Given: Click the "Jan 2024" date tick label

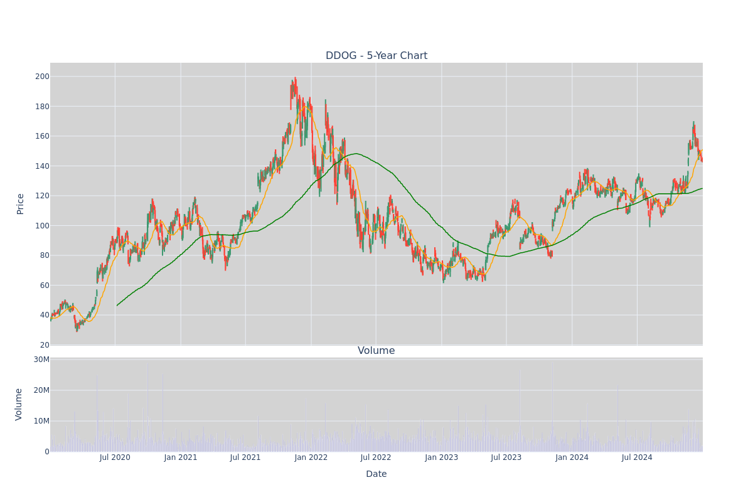Looking at the screenshot, I should click(x=572, y=457).
